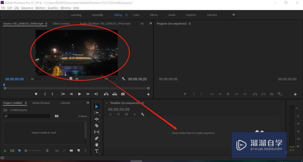This screenshot has height=162, width=303.
Task: Expand hidden Project panel tabs chevron
Action: pos(88,103)
